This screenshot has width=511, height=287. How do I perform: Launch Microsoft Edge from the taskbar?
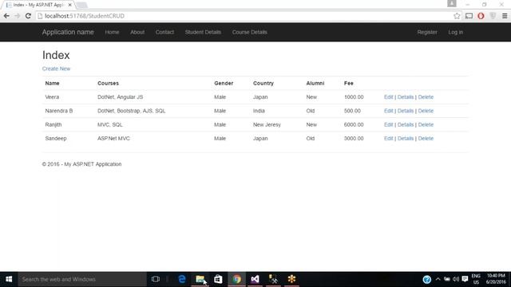pyautogui.click(x=182, y=279)
